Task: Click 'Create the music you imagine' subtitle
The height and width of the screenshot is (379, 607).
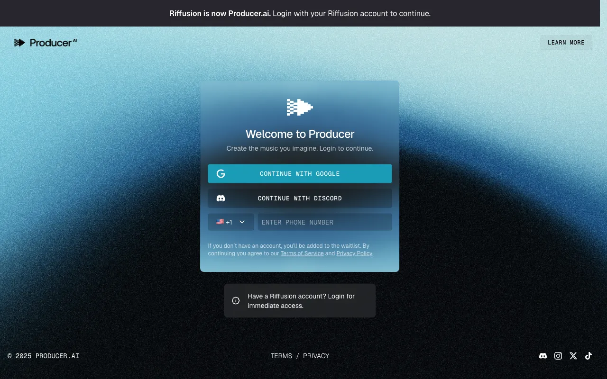Action: (300, 148)
